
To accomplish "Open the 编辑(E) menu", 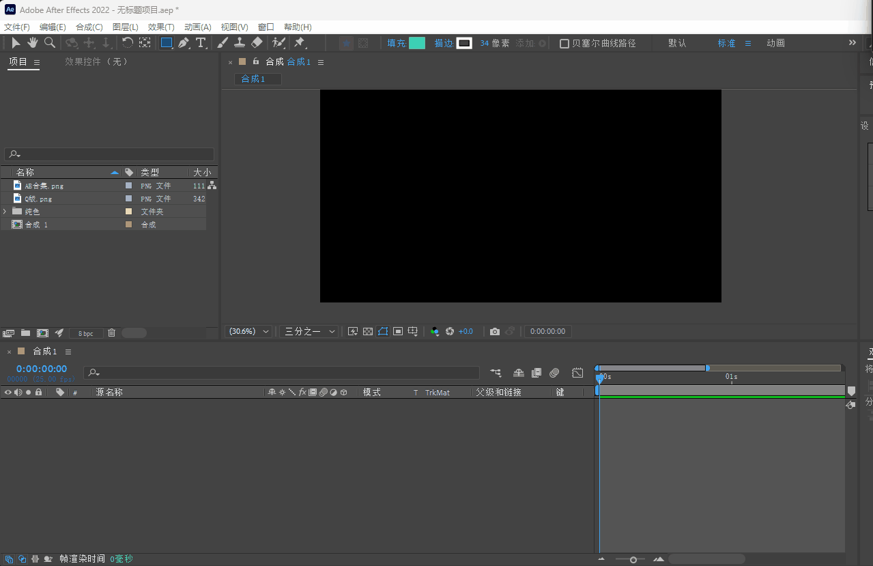I will click(53, 27).
